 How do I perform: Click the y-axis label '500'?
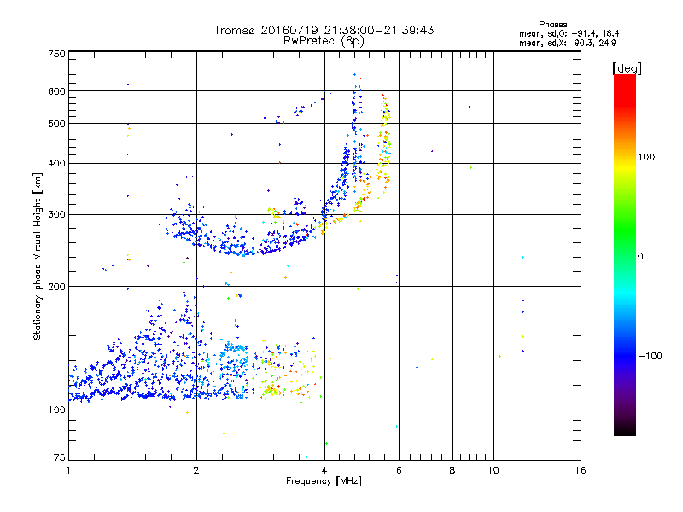tap(56, 124)
